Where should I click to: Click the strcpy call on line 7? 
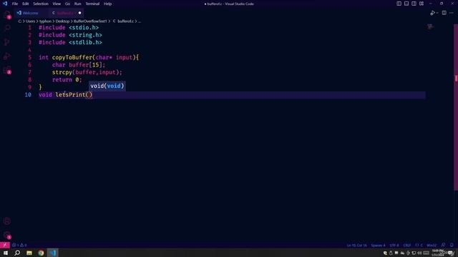pyautogui.click(x=62, y=72)
